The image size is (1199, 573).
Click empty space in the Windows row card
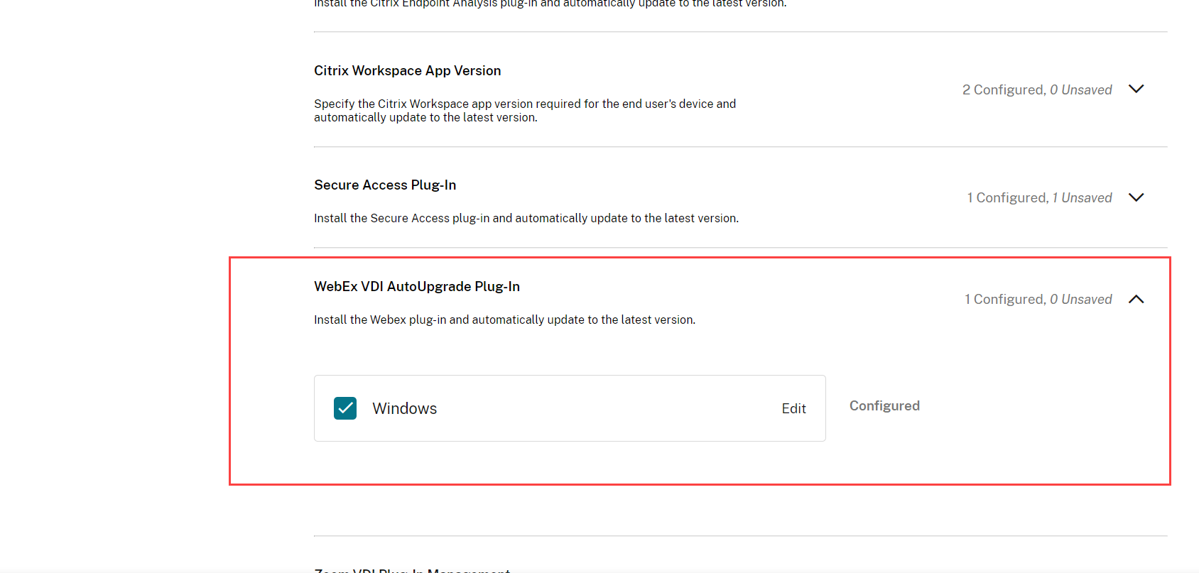tap(604, 408)
